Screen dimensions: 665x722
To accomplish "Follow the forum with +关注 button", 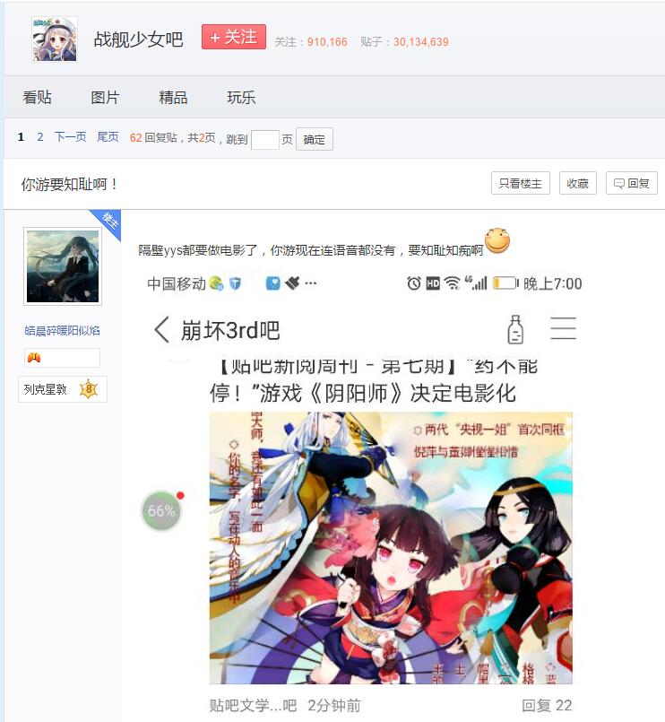I will coord(234,37).
